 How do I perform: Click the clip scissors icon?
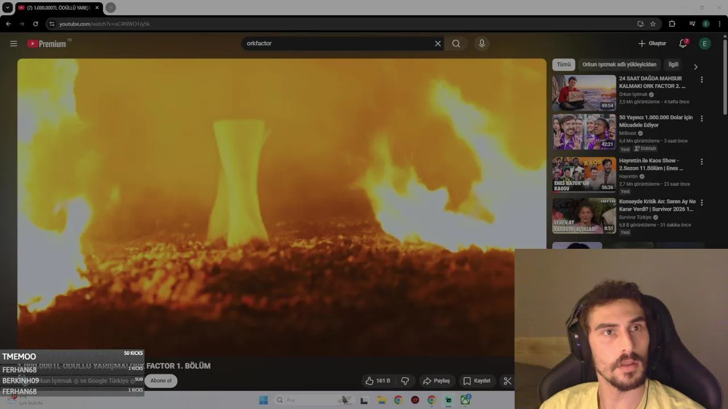(507, 381)
